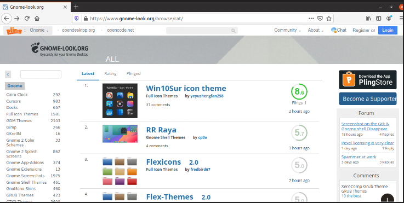Viewport: 404px width, 203px height.
Task: Click the sidebar category filter field
Action: (41, 74)
